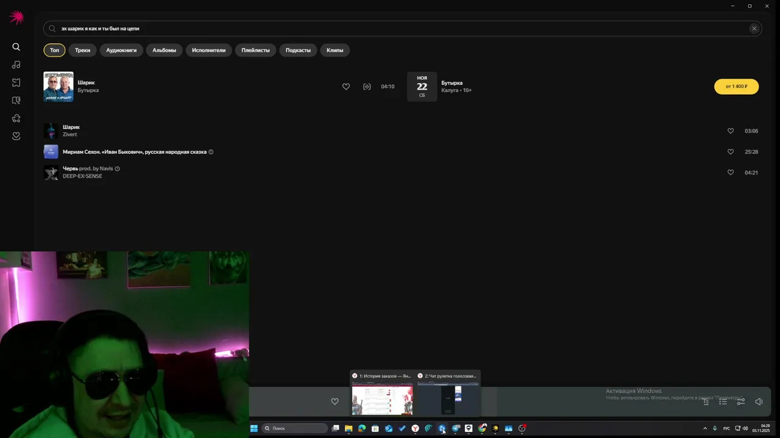The height and width of the screenshot is (438, 780).
Task: Switch the РУС input language
Action: tap(726, 428)
